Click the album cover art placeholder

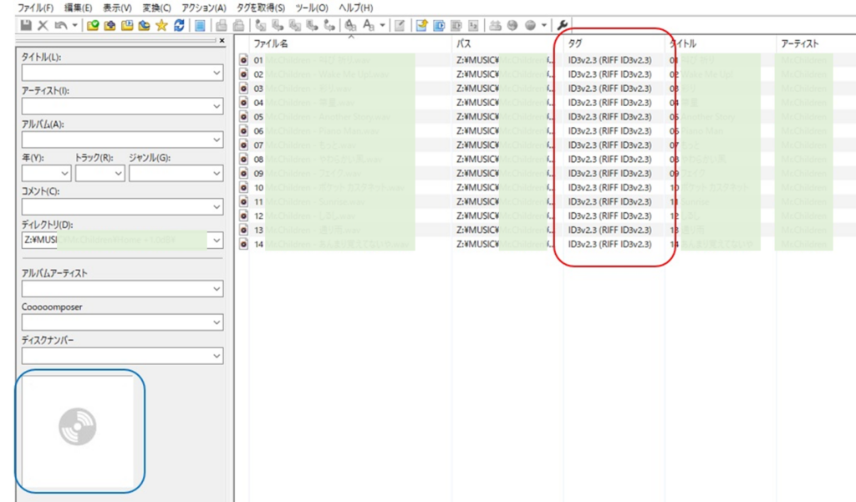(x=79, y=431)
